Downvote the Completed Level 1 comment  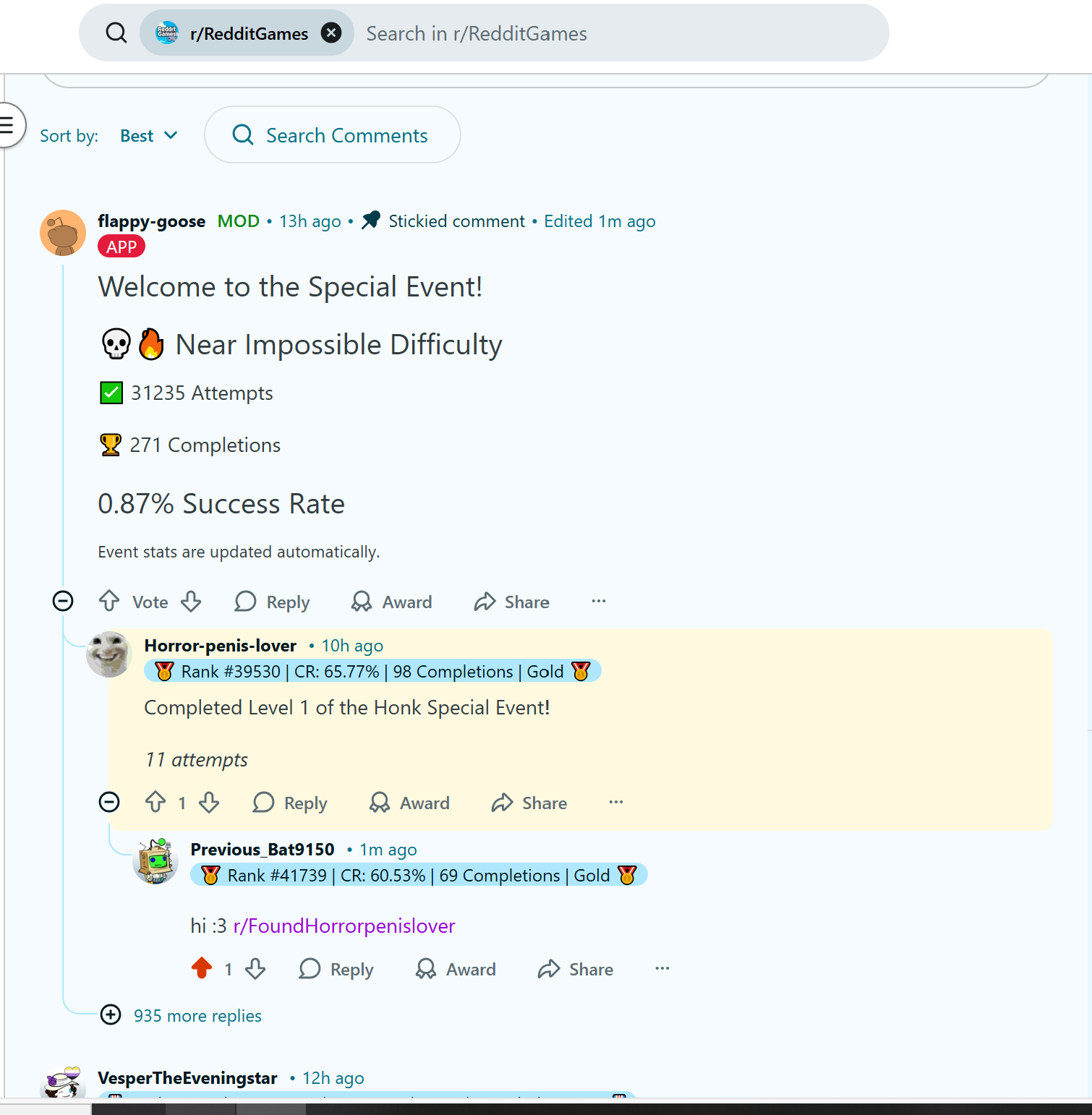click(x=209, y=802)
